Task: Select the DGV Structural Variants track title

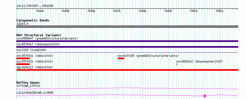Action: click(x=39, y=35)
